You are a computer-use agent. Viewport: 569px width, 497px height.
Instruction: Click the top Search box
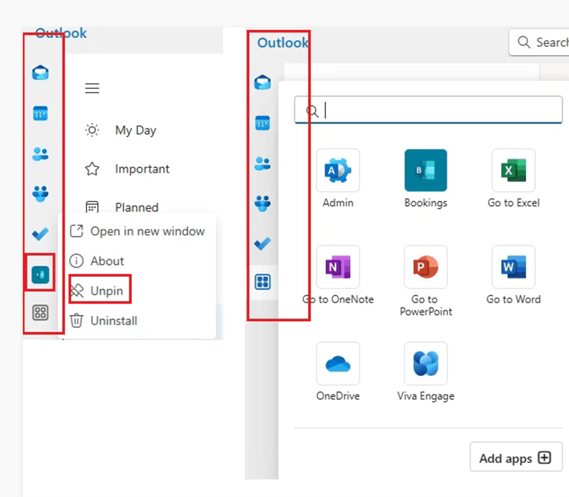point(539,43)
